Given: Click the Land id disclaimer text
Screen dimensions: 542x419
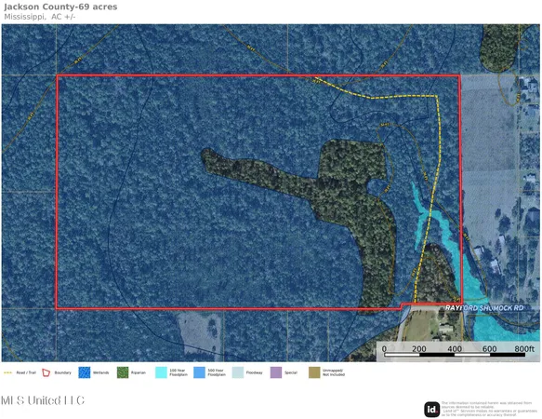Looking at the screenshot, I should 489,409.
